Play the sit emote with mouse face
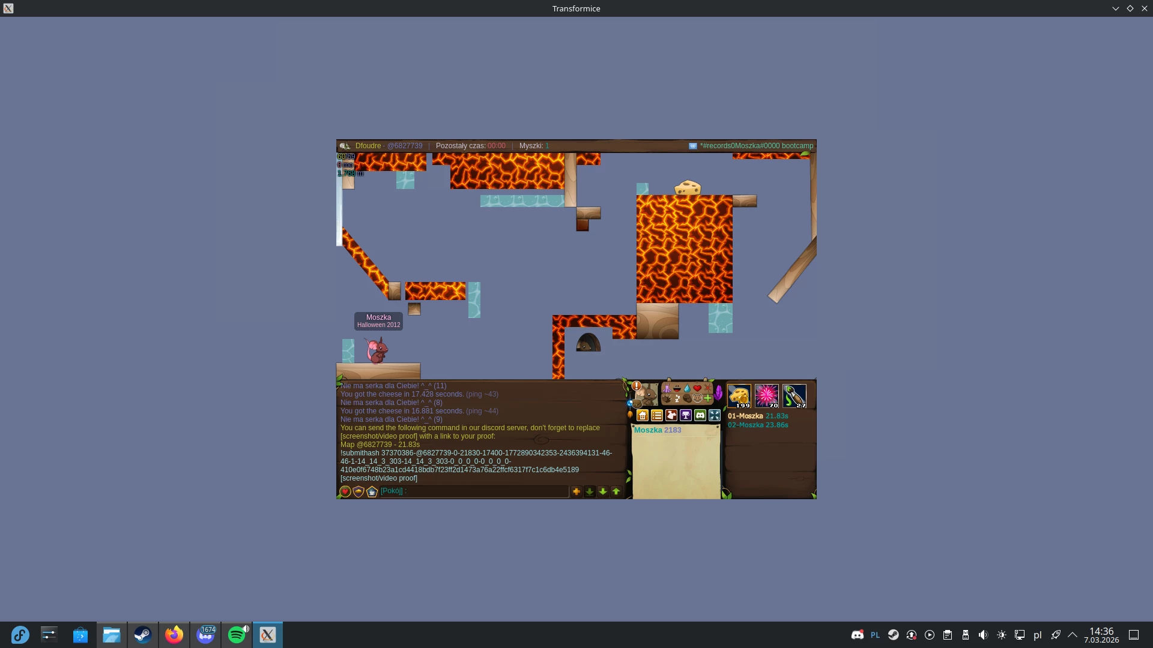The height and width of the screenshot is (648, 1153). [x=697, y=398]
